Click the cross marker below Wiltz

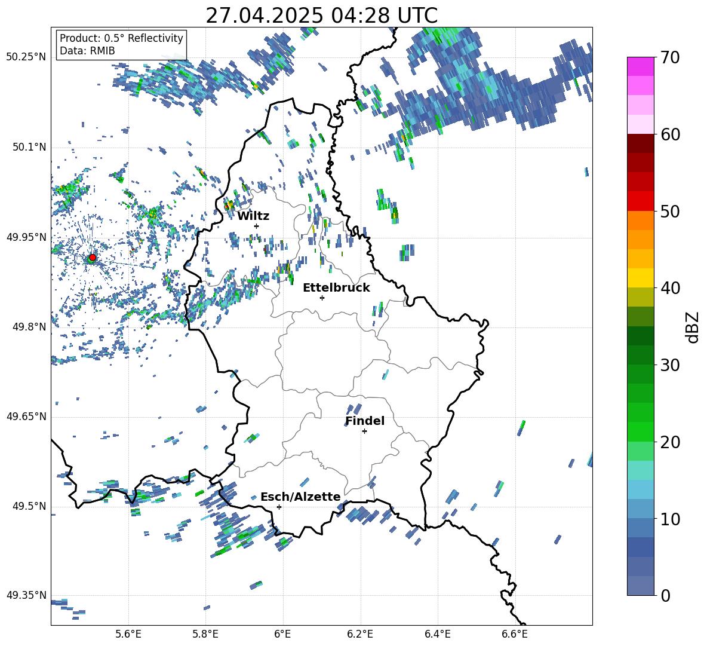coord(257,226)
